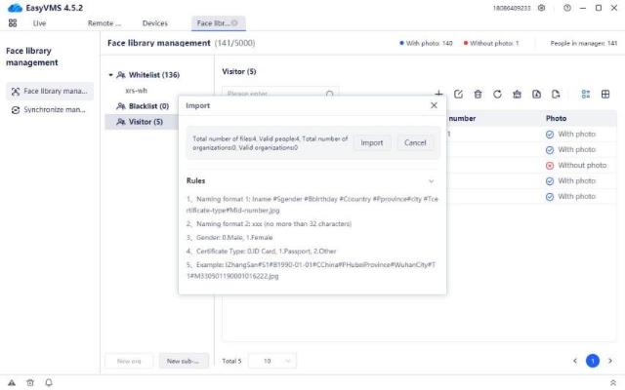Click the delete trash icon in toolbar
625x390 pixels.
coord(478,94)
